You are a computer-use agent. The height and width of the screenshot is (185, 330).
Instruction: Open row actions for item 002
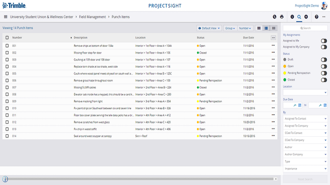[x=273, y=52]
